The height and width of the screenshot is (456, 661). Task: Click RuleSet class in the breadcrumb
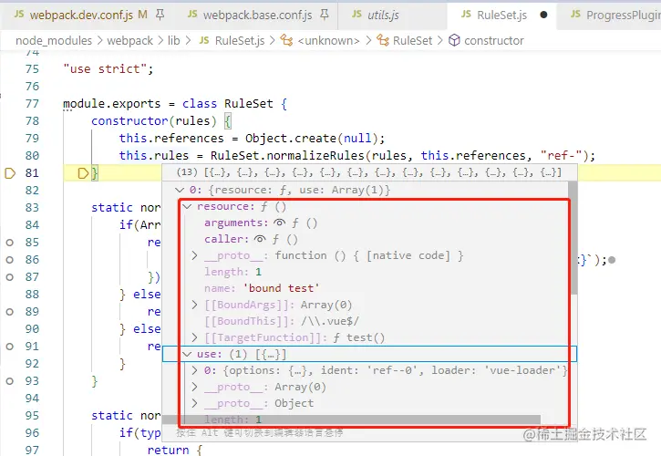412,41
